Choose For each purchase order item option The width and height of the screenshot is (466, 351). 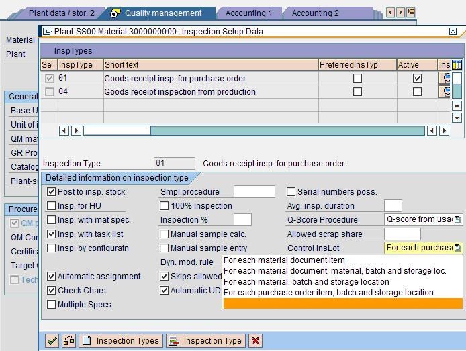pyautogui.click(x=342, y=293)
